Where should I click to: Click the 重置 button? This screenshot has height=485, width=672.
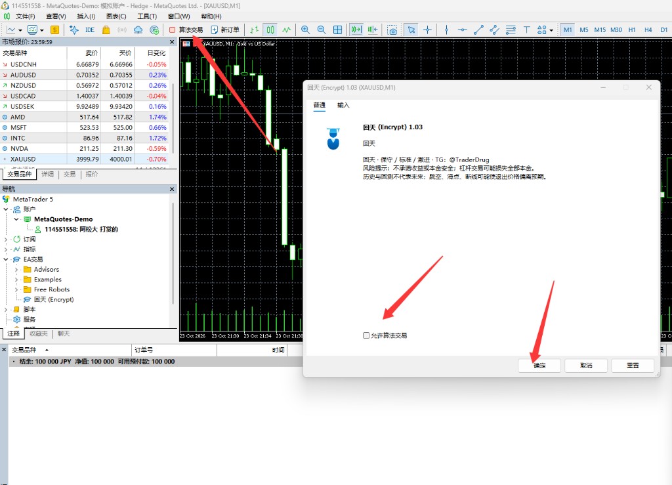pos(633,366)
